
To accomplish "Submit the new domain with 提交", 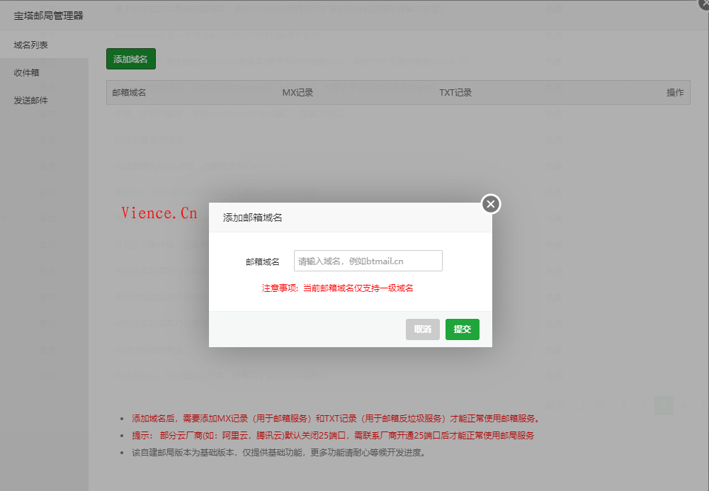I will pyautogui.click(x=462, y=329).
